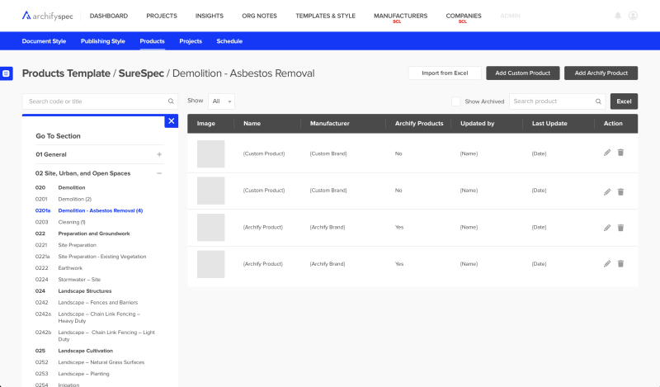Click the notification bell icon

click(618, 16)
